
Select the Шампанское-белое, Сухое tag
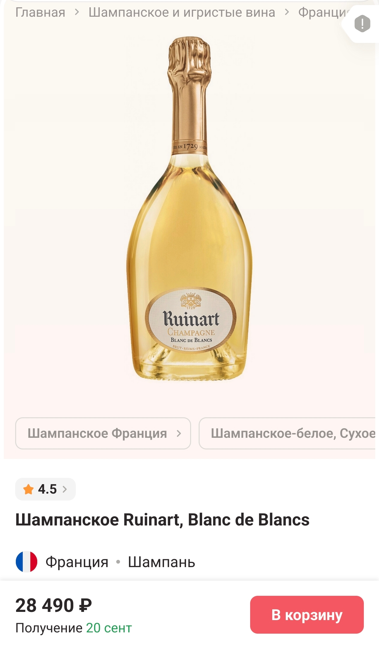click(288, 433)
